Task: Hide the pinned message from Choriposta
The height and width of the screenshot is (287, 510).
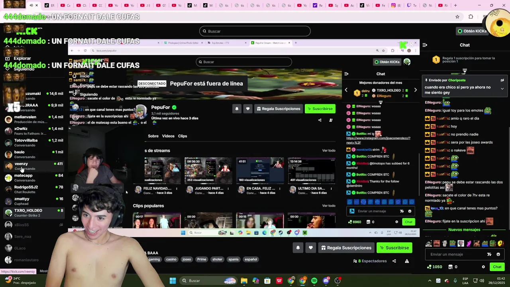Action: (x=502, y=80)
